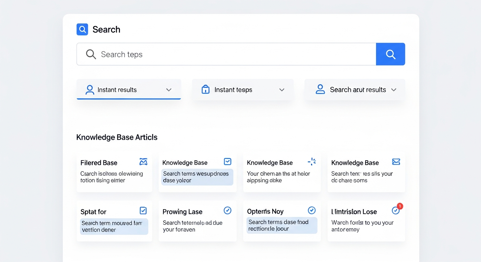The image size is (481, 262).
Task: Click the magnifying glass inside the search field
Action: point(90,54)
